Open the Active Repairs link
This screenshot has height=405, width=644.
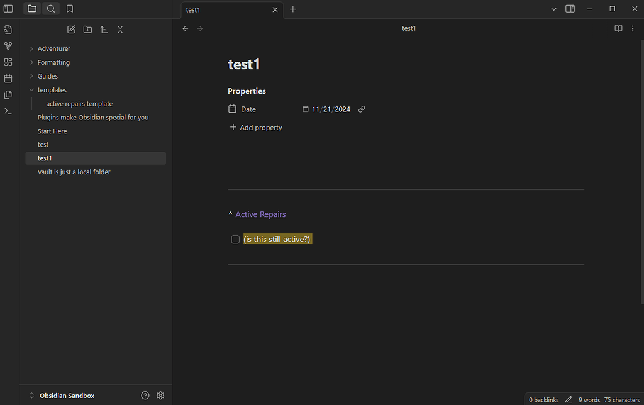click(260, 214)
